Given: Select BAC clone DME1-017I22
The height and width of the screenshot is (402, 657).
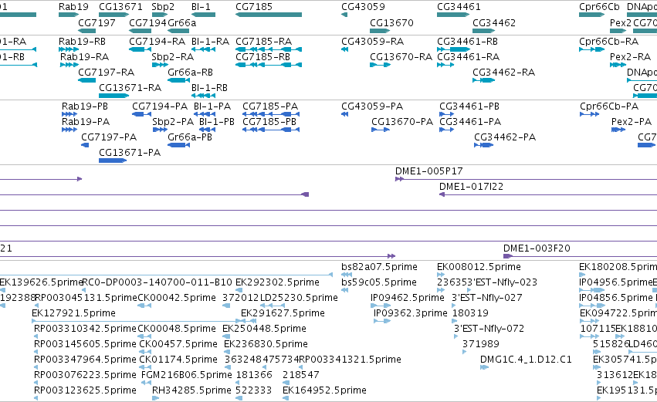Looking at the screenshot, I should (x=548, y=194).
